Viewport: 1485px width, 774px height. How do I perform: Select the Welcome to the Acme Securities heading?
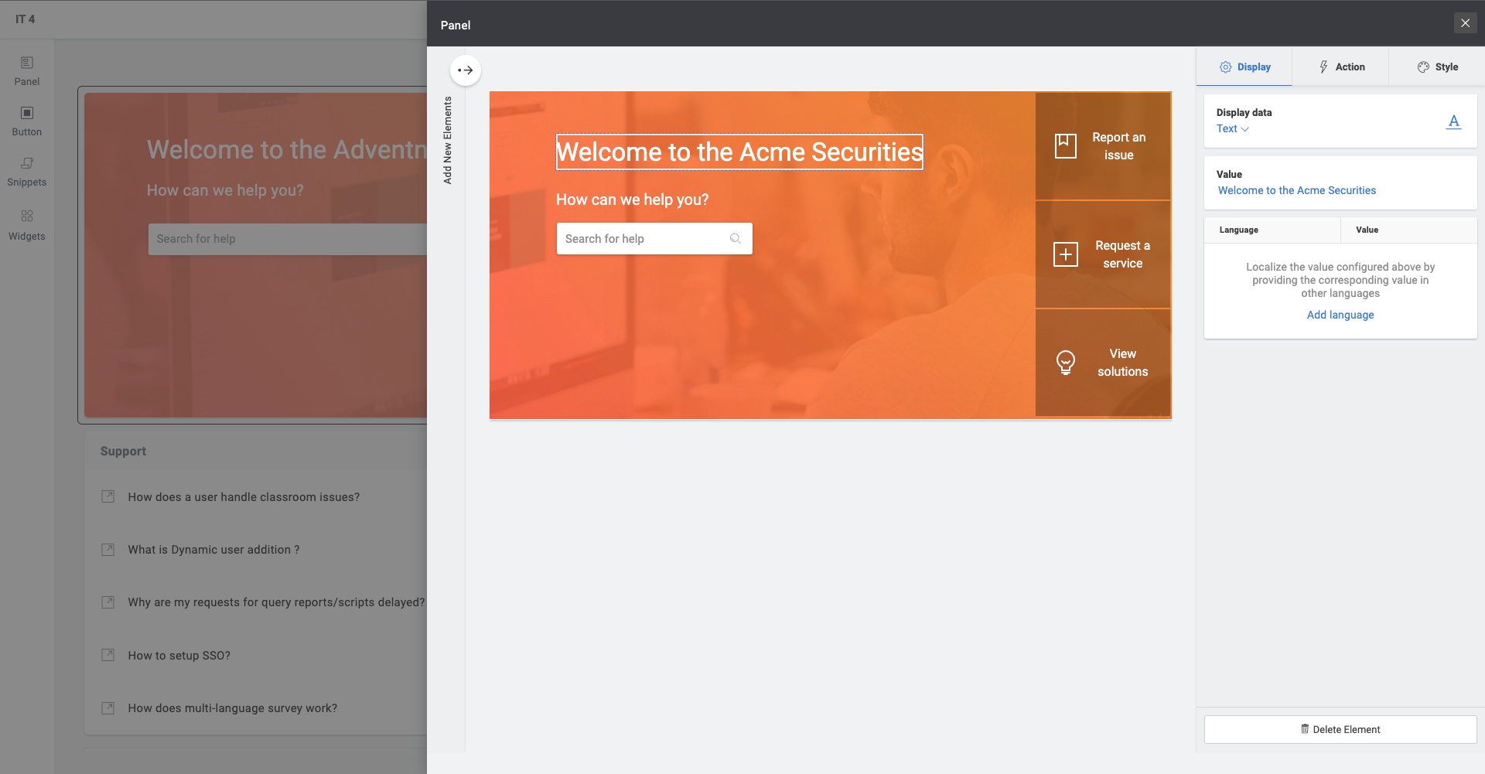pos(739,152)
